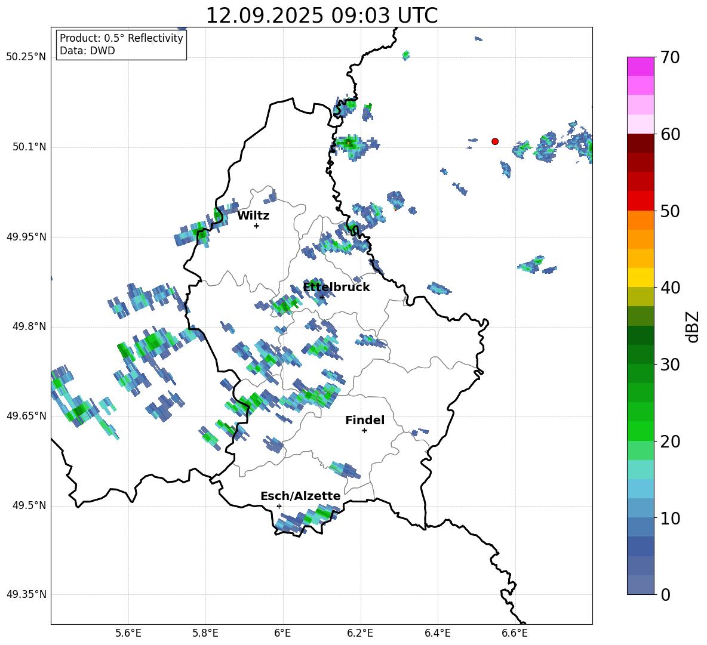Click the Esch/Alzette city label
707x645 pixels.
(x=301, y=496)
